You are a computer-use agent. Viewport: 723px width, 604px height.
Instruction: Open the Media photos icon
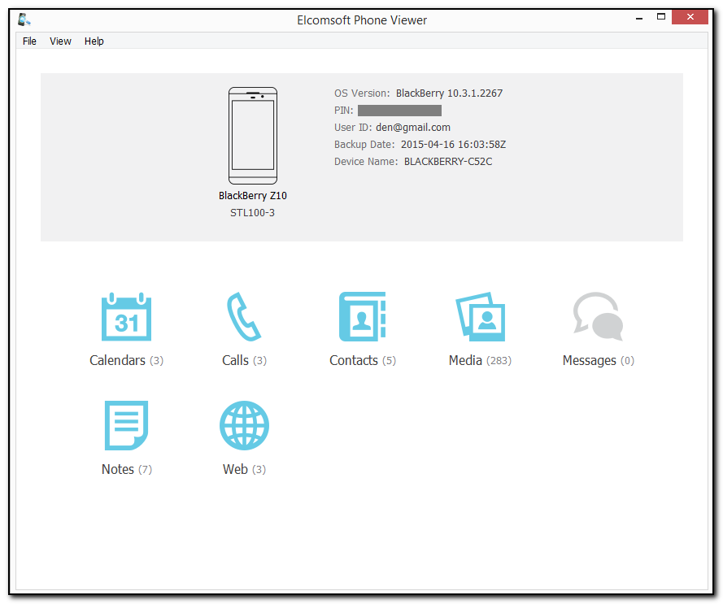pos(480,317)
